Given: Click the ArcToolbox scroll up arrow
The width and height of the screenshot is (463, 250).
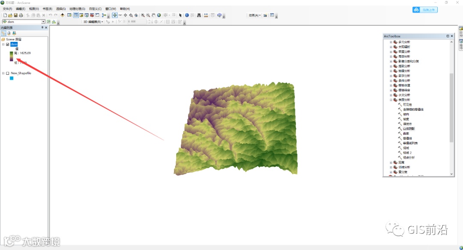Looking at the screenshot, I should coord(451,42).
